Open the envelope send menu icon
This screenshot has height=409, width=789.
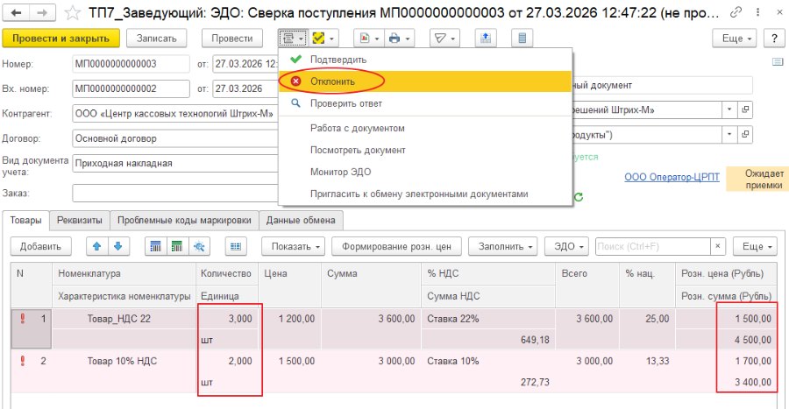444,39
